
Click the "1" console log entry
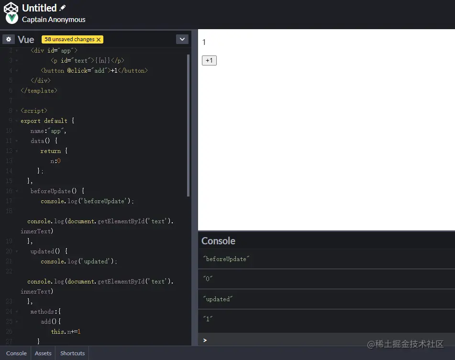pos(326,319)
